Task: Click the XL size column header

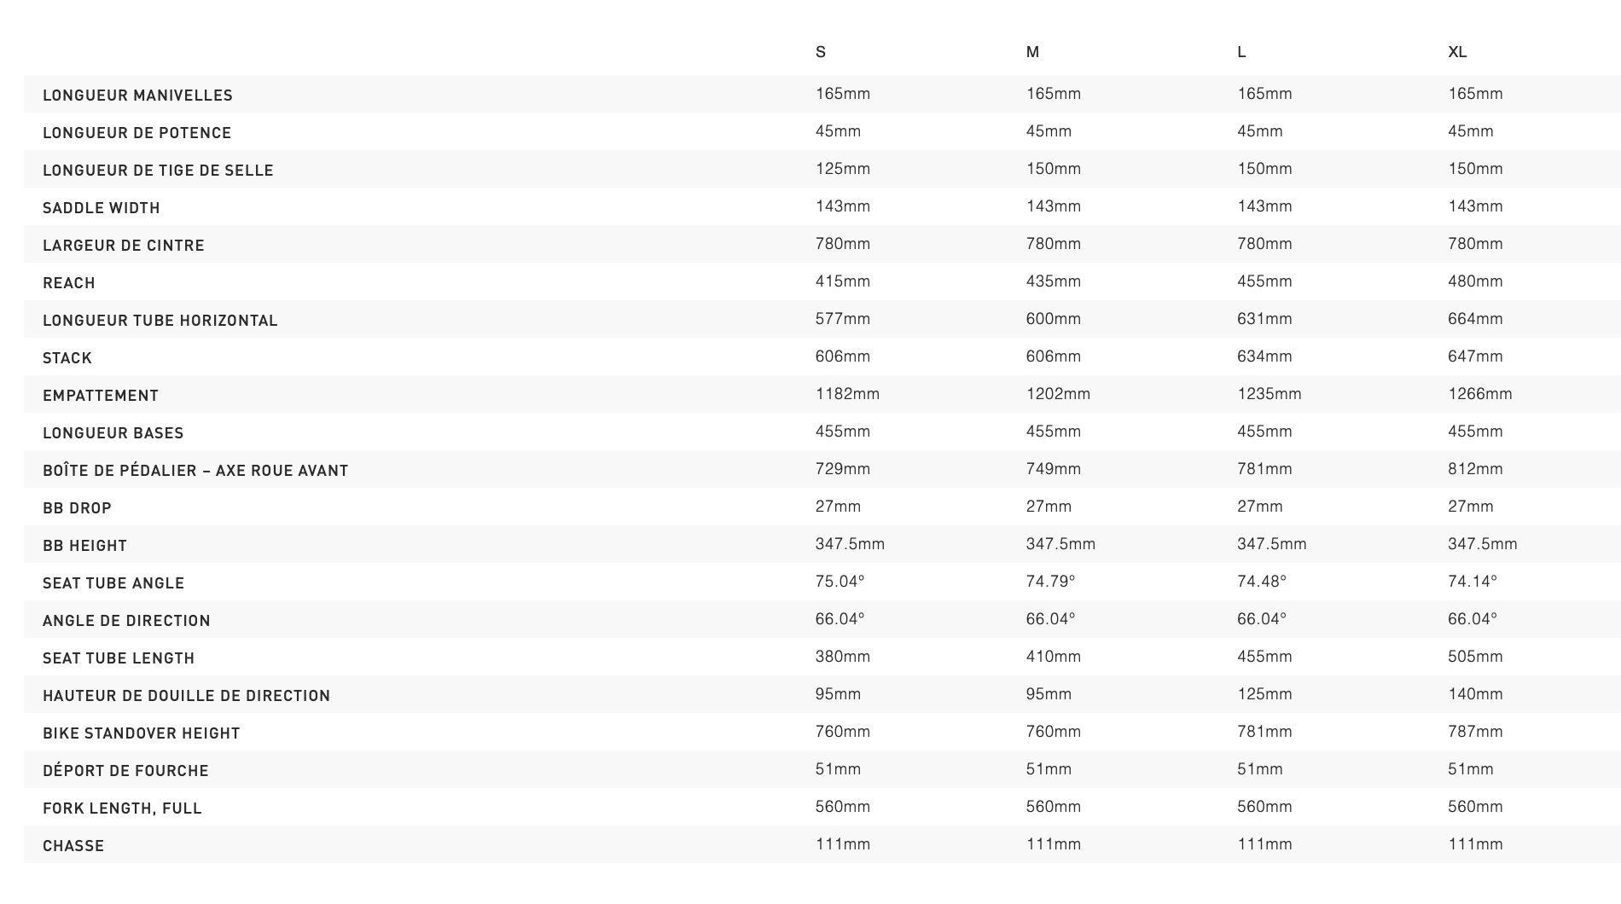Action: [x=1457, y=52]
